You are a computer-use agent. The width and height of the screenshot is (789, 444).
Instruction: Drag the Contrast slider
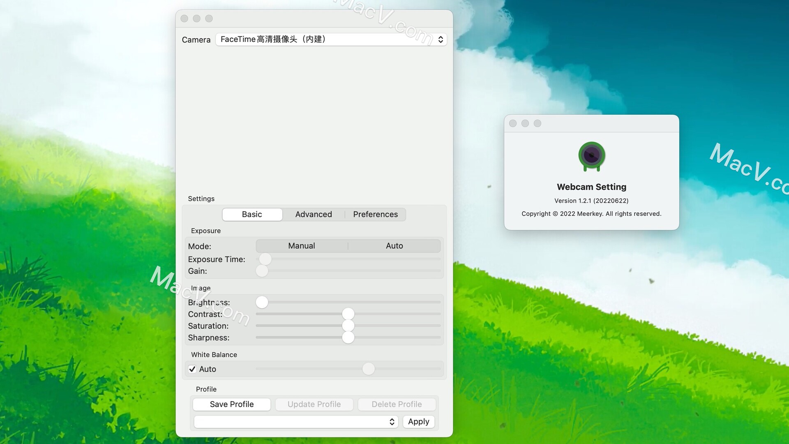pos(347,314)
